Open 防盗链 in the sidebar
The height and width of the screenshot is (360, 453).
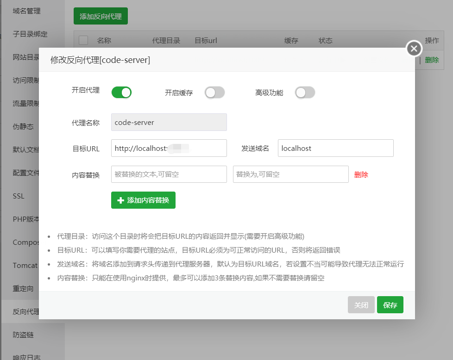[x=23, y=335]
